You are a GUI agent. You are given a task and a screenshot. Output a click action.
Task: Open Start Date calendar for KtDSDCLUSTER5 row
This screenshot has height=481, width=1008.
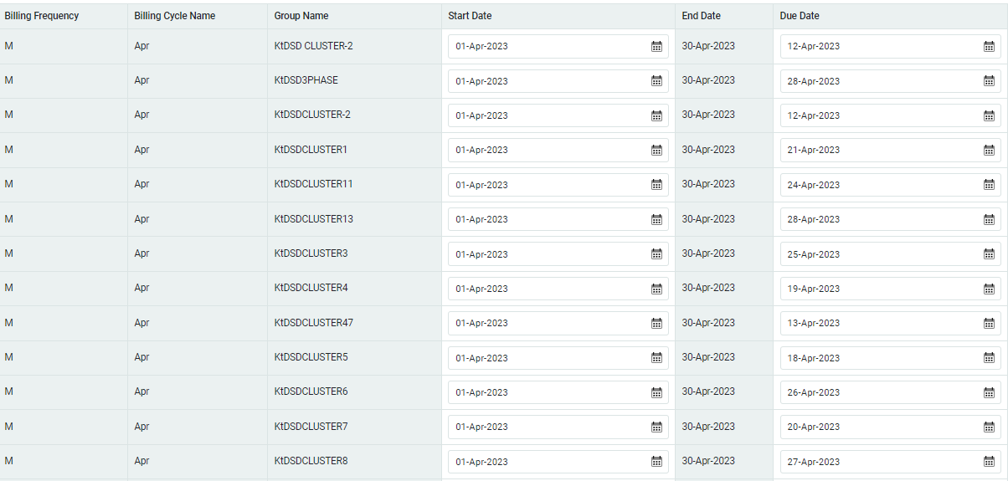pos(656,358)
